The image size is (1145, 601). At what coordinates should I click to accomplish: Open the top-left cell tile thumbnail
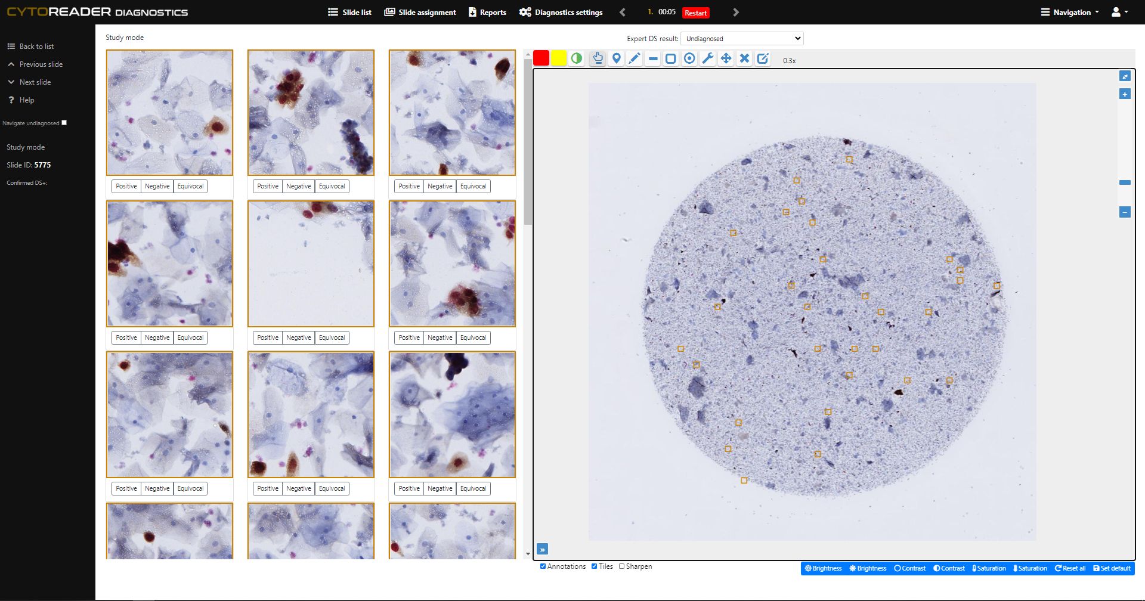pyautogui.click(x=169, y=113)
